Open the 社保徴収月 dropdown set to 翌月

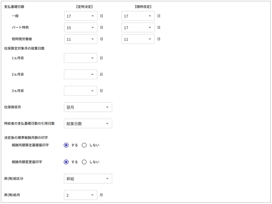(x=88, y=107)
